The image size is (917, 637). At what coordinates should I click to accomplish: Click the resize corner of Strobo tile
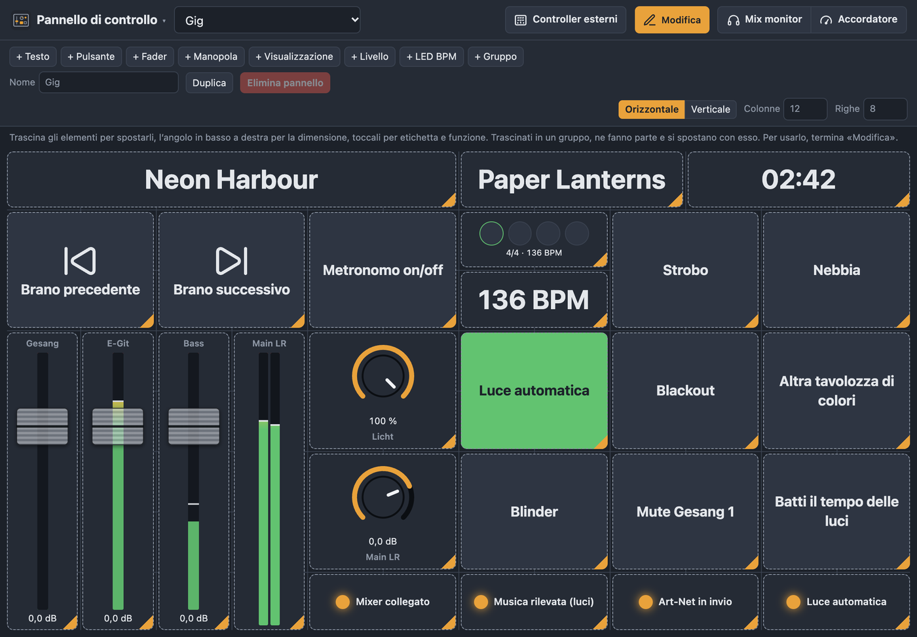pos(751,321)
